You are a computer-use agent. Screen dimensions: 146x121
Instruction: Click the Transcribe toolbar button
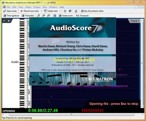pos(28,16)
